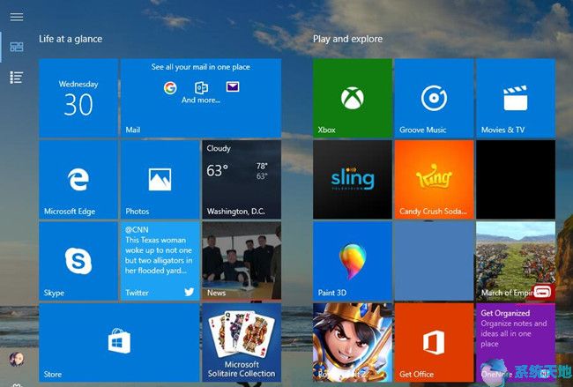Open the Weather tile for Washington, D.C.

point(242,180)
